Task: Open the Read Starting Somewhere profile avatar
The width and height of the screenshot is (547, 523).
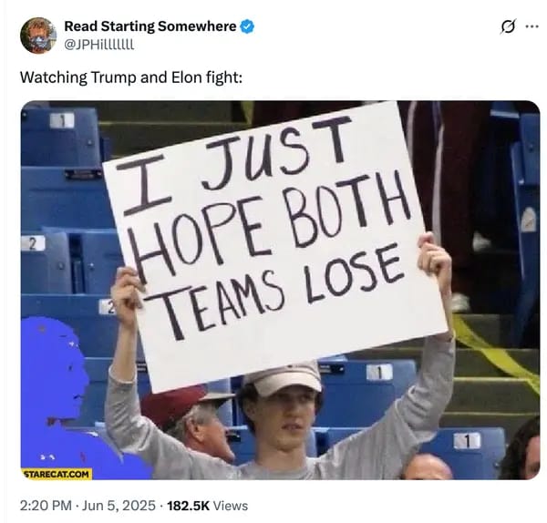Action: 38,36
